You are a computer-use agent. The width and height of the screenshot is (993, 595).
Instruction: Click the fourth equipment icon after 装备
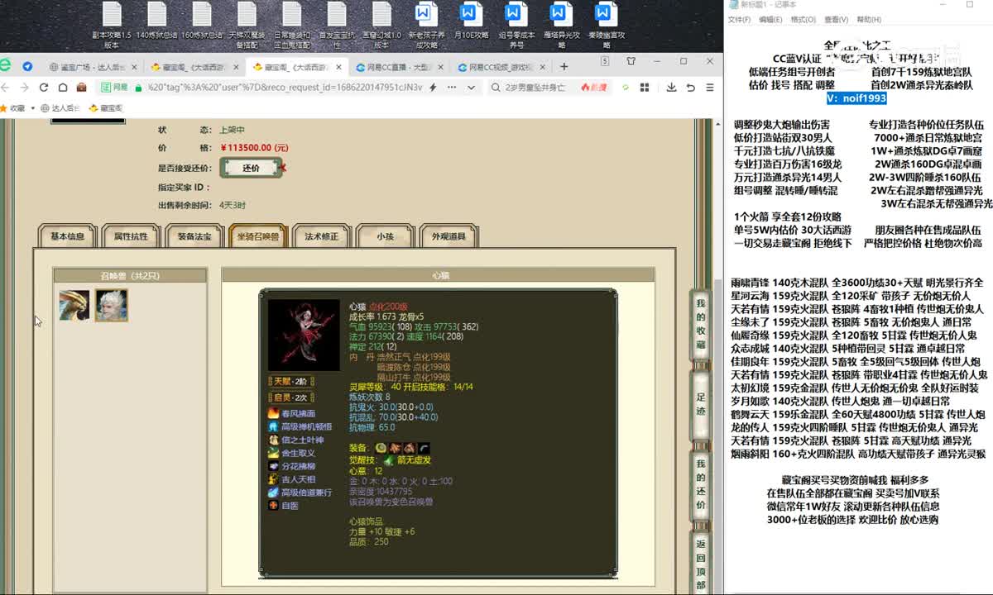click(423, 447)
